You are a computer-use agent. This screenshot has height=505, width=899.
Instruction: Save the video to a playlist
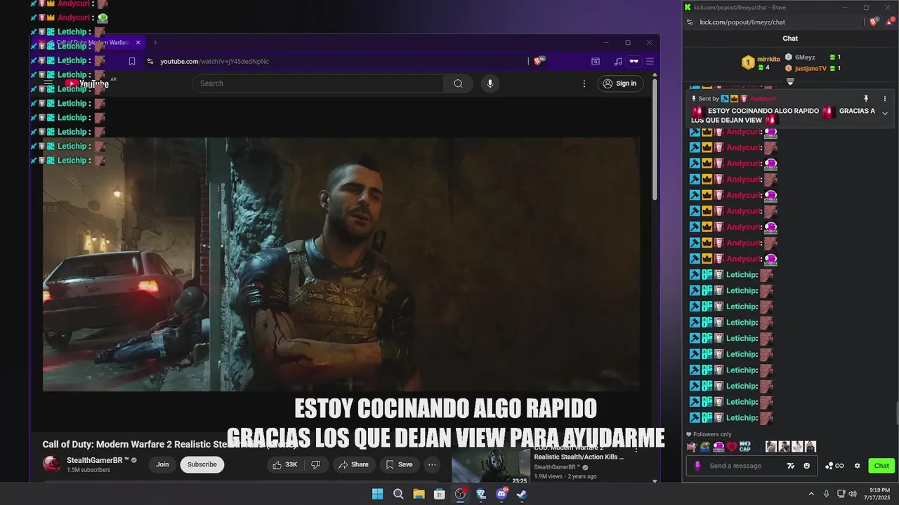pos(400,464)
